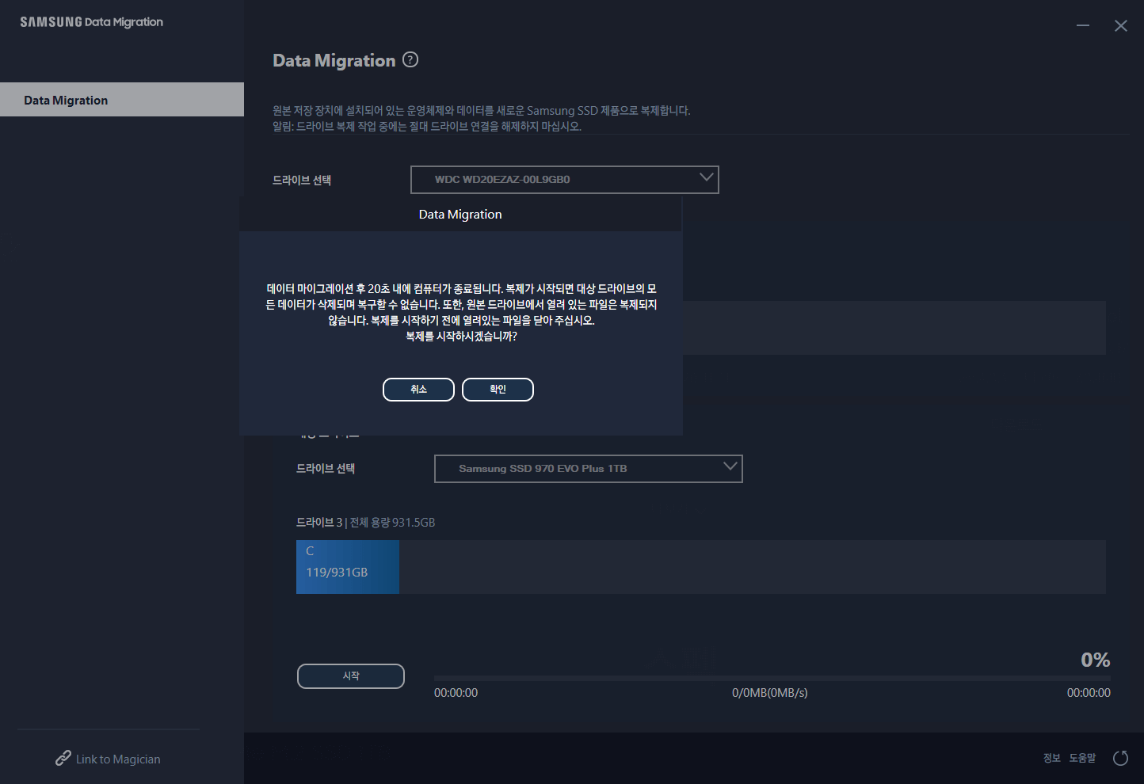Click the refresh icon at bottom right

(x=1120, y=758)
